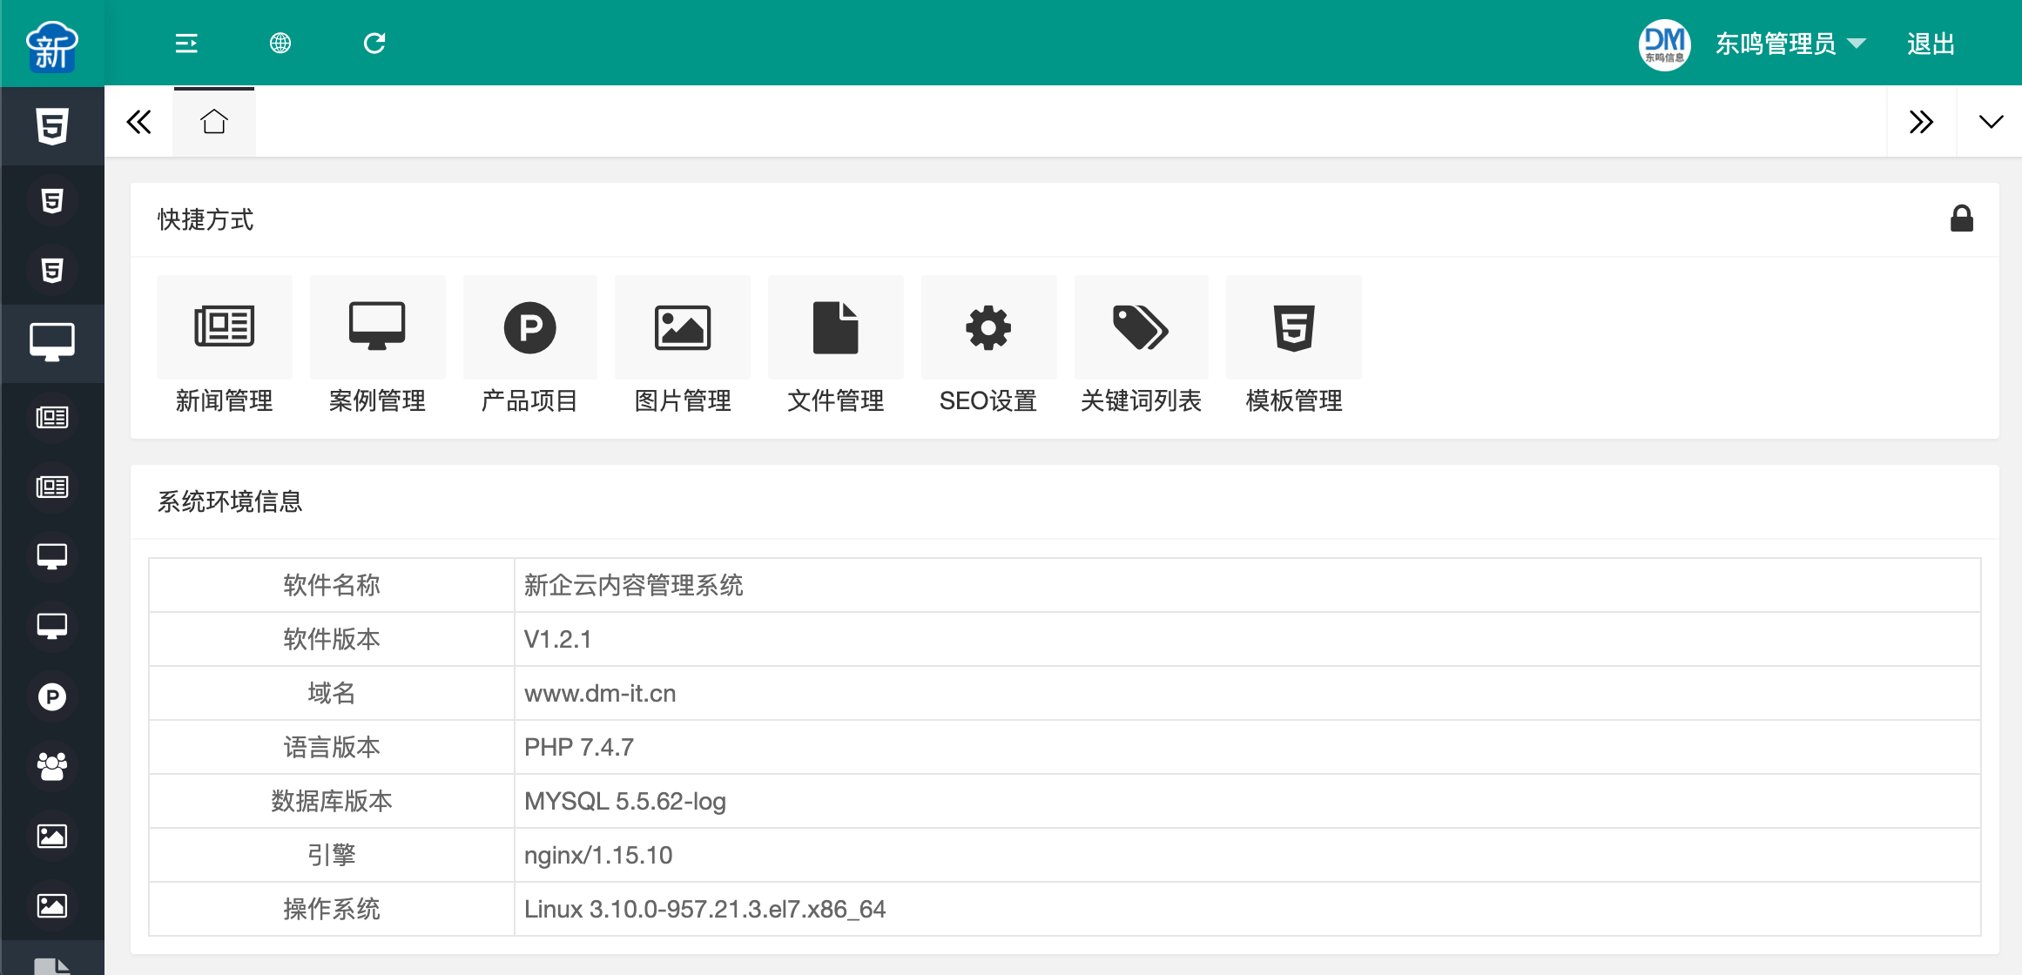Screen dimensions: 2022x975
Task: Click the users group sidebar icon
Action: [x=52, y=766]
